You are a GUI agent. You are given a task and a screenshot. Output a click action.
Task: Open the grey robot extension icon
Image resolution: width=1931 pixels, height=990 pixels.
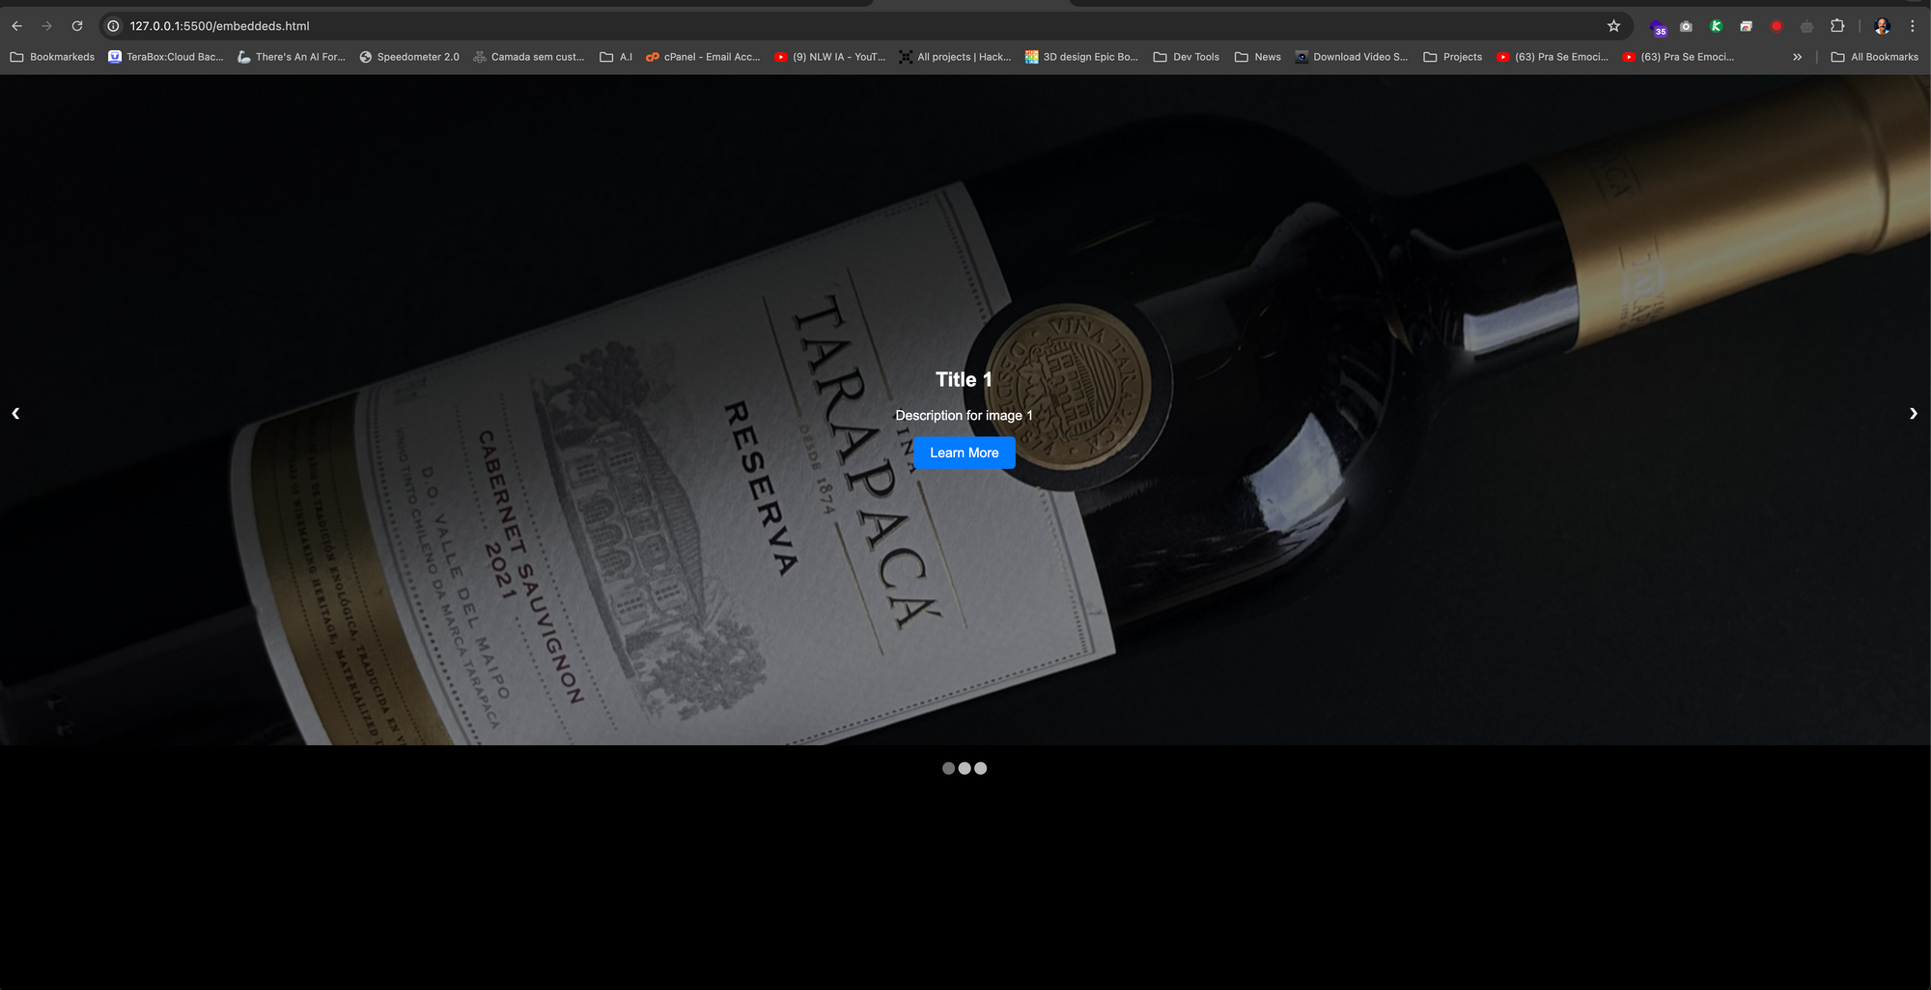click(x=1806, y=26)
